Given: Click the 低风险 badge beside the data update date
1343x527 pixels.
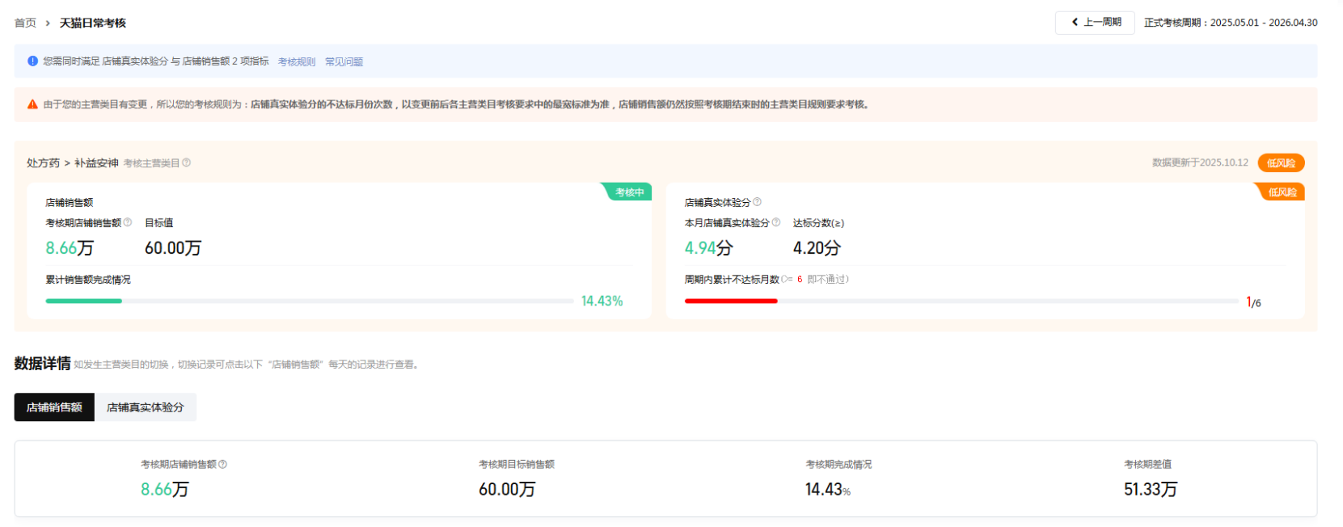Looking at the screenshot, I should point(1281,162).
